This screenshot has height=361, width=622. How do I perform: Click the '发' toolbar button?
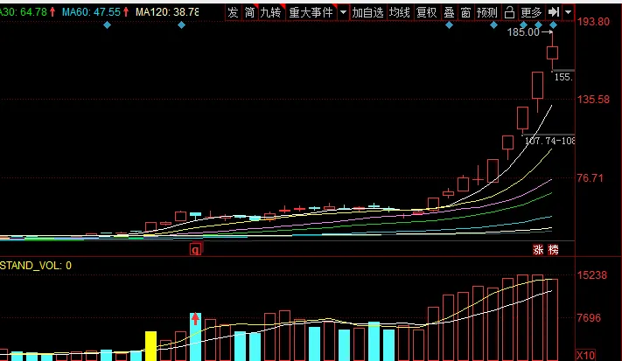233,13
